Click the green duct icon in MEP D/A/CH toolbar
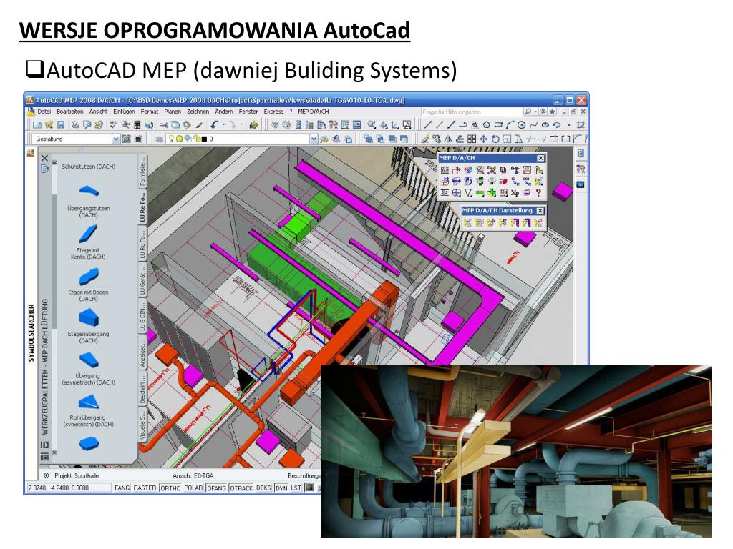 point(480,192)
